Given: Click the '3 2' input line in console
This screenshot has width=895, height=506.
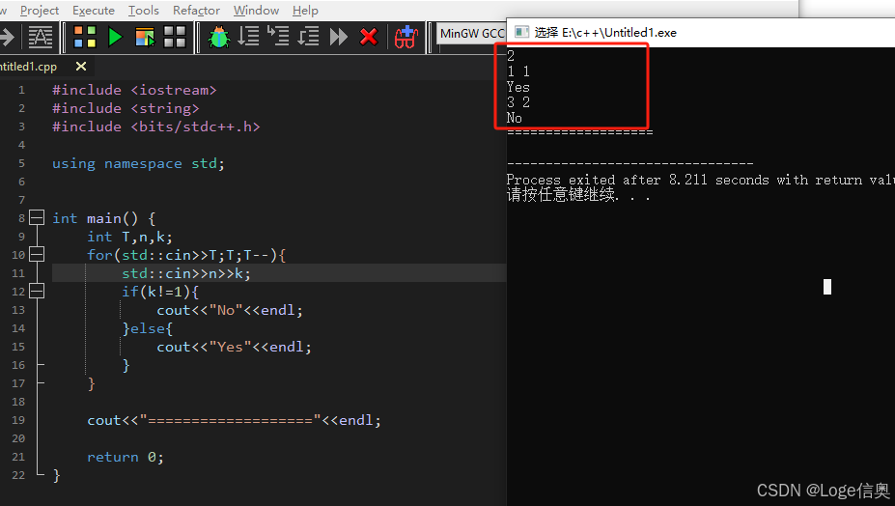Looking at the screenshot, I should [518, 102].
